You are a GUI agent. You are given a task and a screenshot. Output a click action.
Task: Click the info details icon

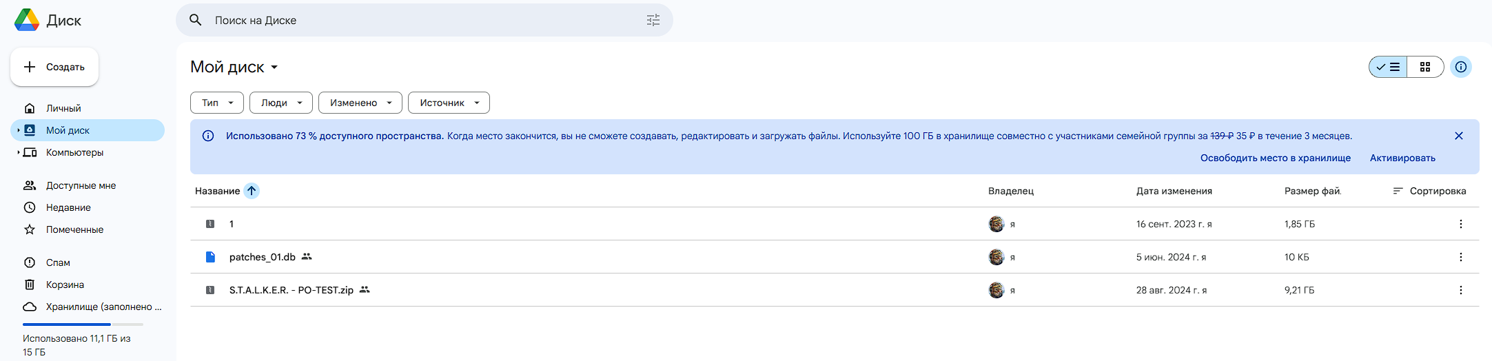pos(1460,67)
